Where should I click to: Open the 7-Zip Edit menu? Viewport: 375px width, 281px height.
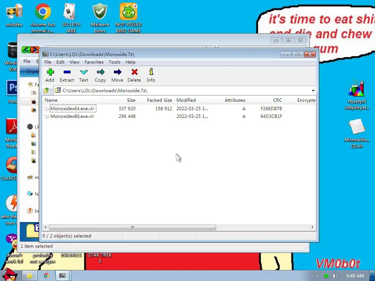coord(60,62)
